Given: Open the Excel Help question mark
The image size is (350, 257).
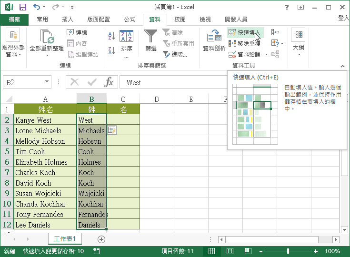Looking at the screenshot, I should click(287, 7).
